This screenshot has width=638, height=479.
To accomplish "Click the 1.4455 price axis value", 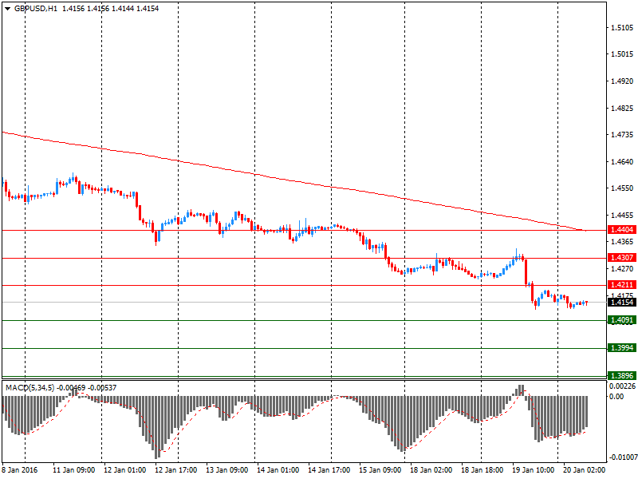I will pyautogui.click(x=623, y=215).
